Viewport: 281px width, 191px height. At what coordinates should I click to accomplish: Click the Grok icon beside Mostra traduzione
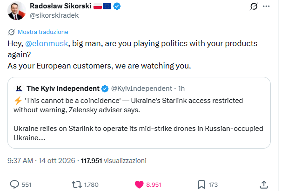click(12, 32)
